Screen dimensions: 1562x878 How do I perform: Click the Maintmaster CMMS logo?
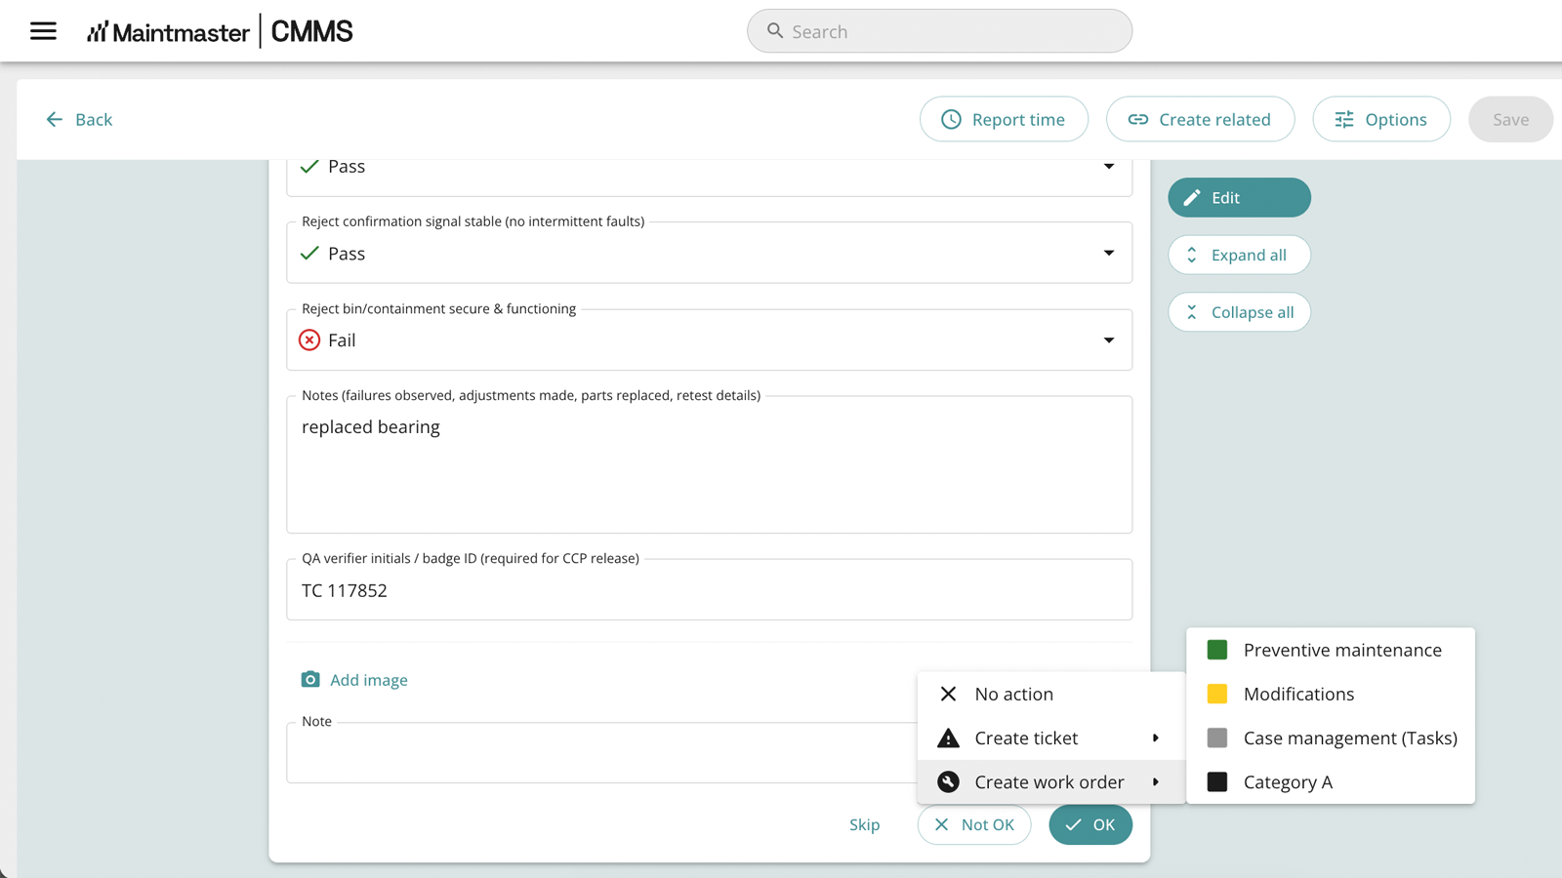pos(220,31)
